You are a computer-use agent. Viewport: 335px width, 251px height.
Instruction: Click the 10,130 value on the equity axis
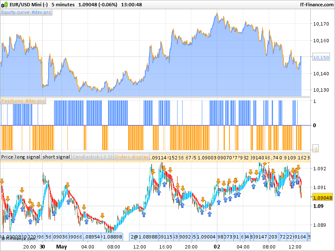pos(321,90)
